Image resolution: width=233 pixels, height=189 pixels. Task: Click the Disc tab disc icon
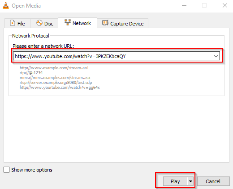pyautogui.click(x=39, y=23)
